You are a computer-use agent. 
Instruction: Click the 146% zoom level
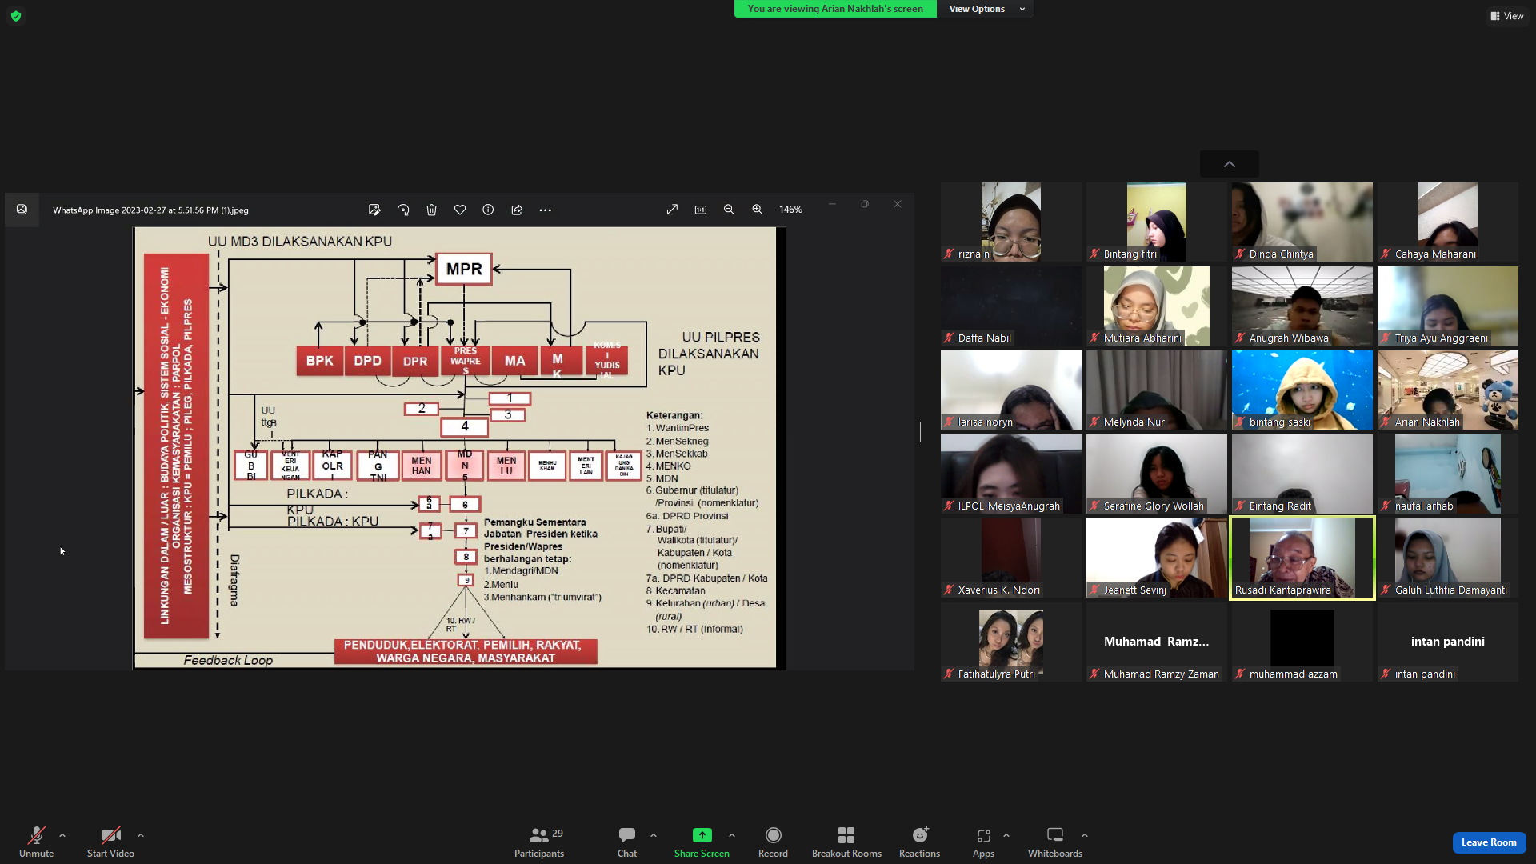[x=790, y=210]
